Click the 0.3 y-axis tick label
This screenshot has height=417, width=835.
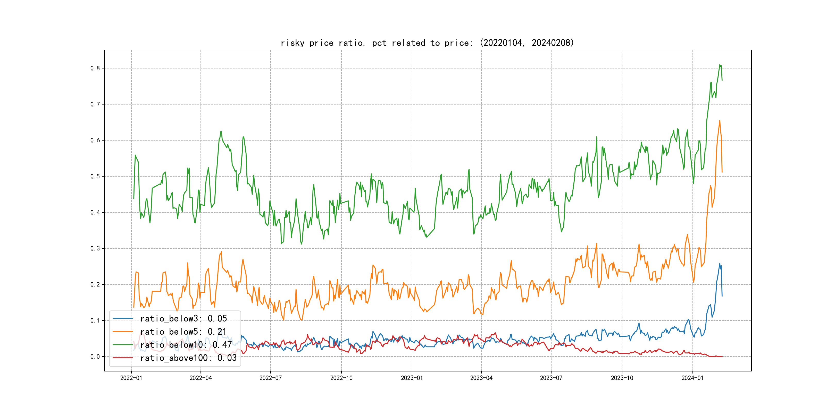tap(95, 249)
